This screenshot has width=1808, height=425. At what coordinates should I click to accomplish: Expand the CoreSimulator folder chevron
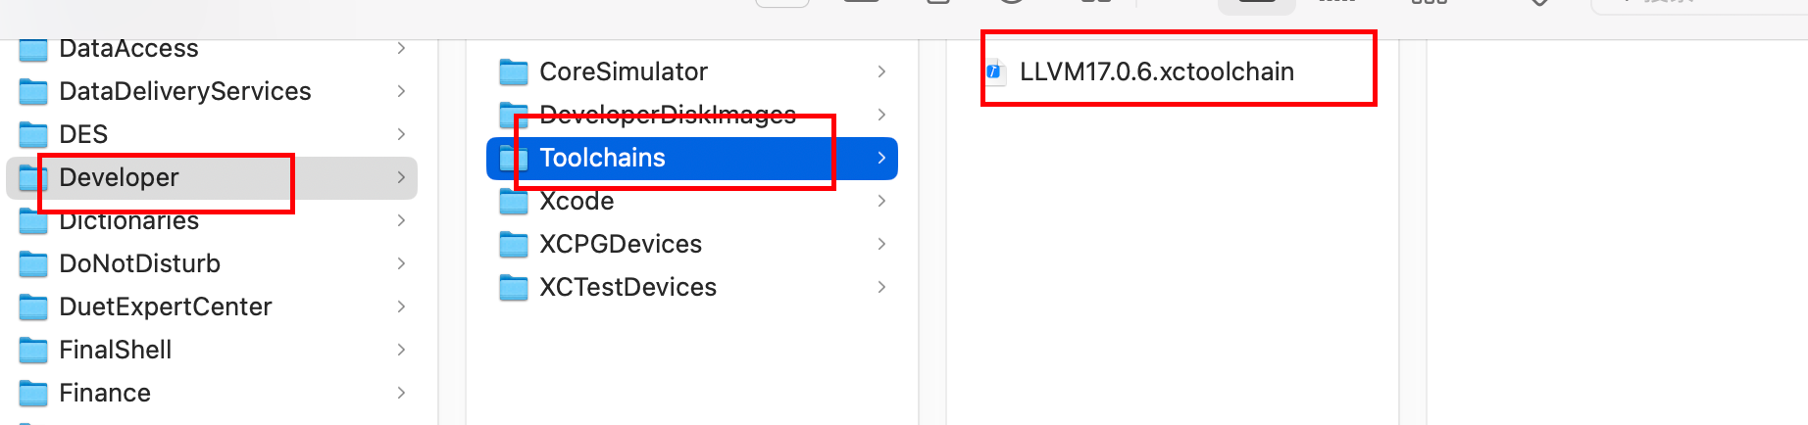(881, 71)
